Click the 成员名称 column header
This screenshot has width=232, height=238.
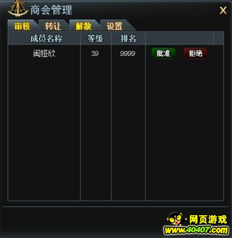(x=46, y=39)
